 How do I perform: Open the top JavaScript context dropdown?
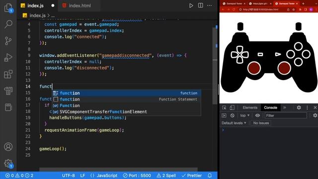tap(245, 115)
